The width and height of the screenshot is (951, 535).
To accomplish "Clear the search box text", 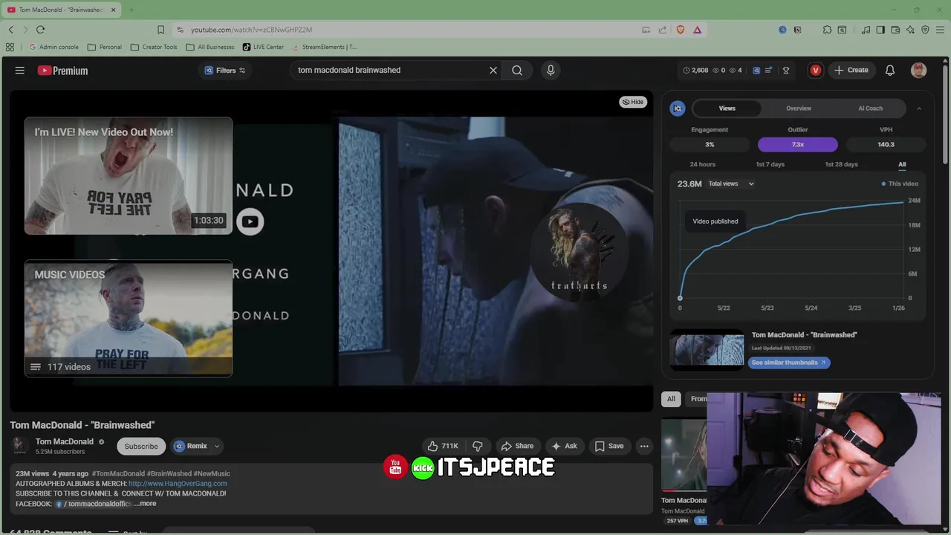I will (493, 70).
